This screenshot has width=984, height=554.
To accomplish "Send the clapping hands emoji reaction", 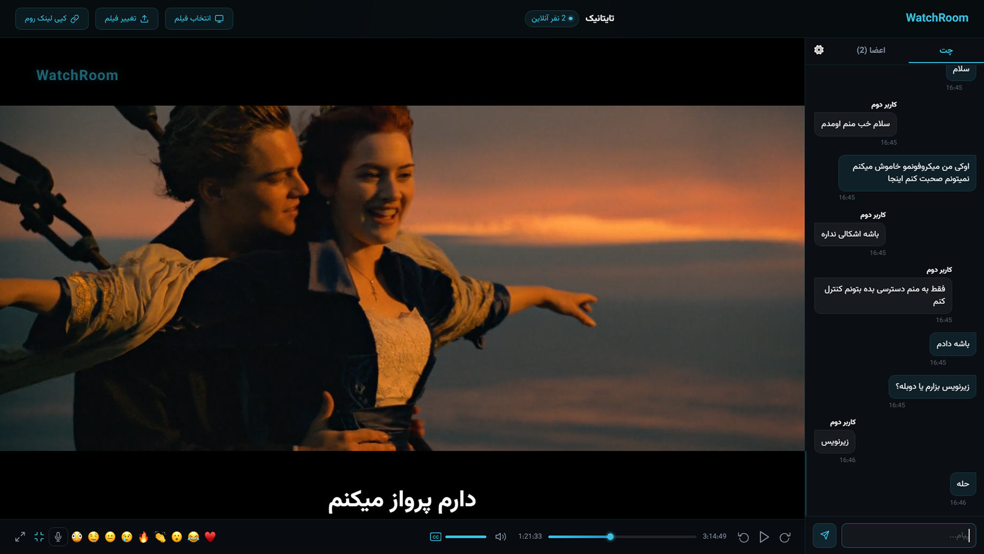I will point(160,536).
